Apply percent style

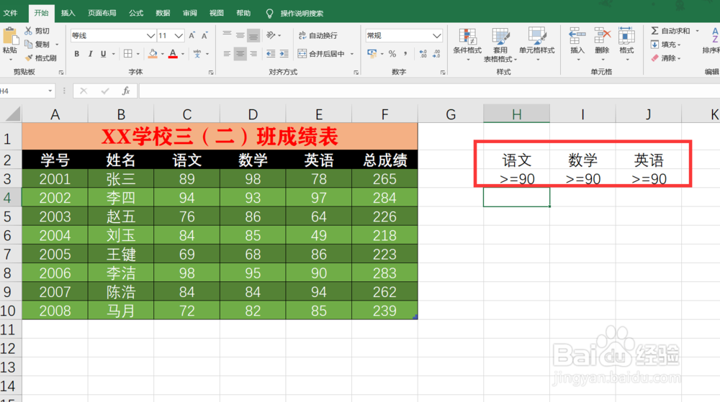pyautogui.click(x=392, y=54)
